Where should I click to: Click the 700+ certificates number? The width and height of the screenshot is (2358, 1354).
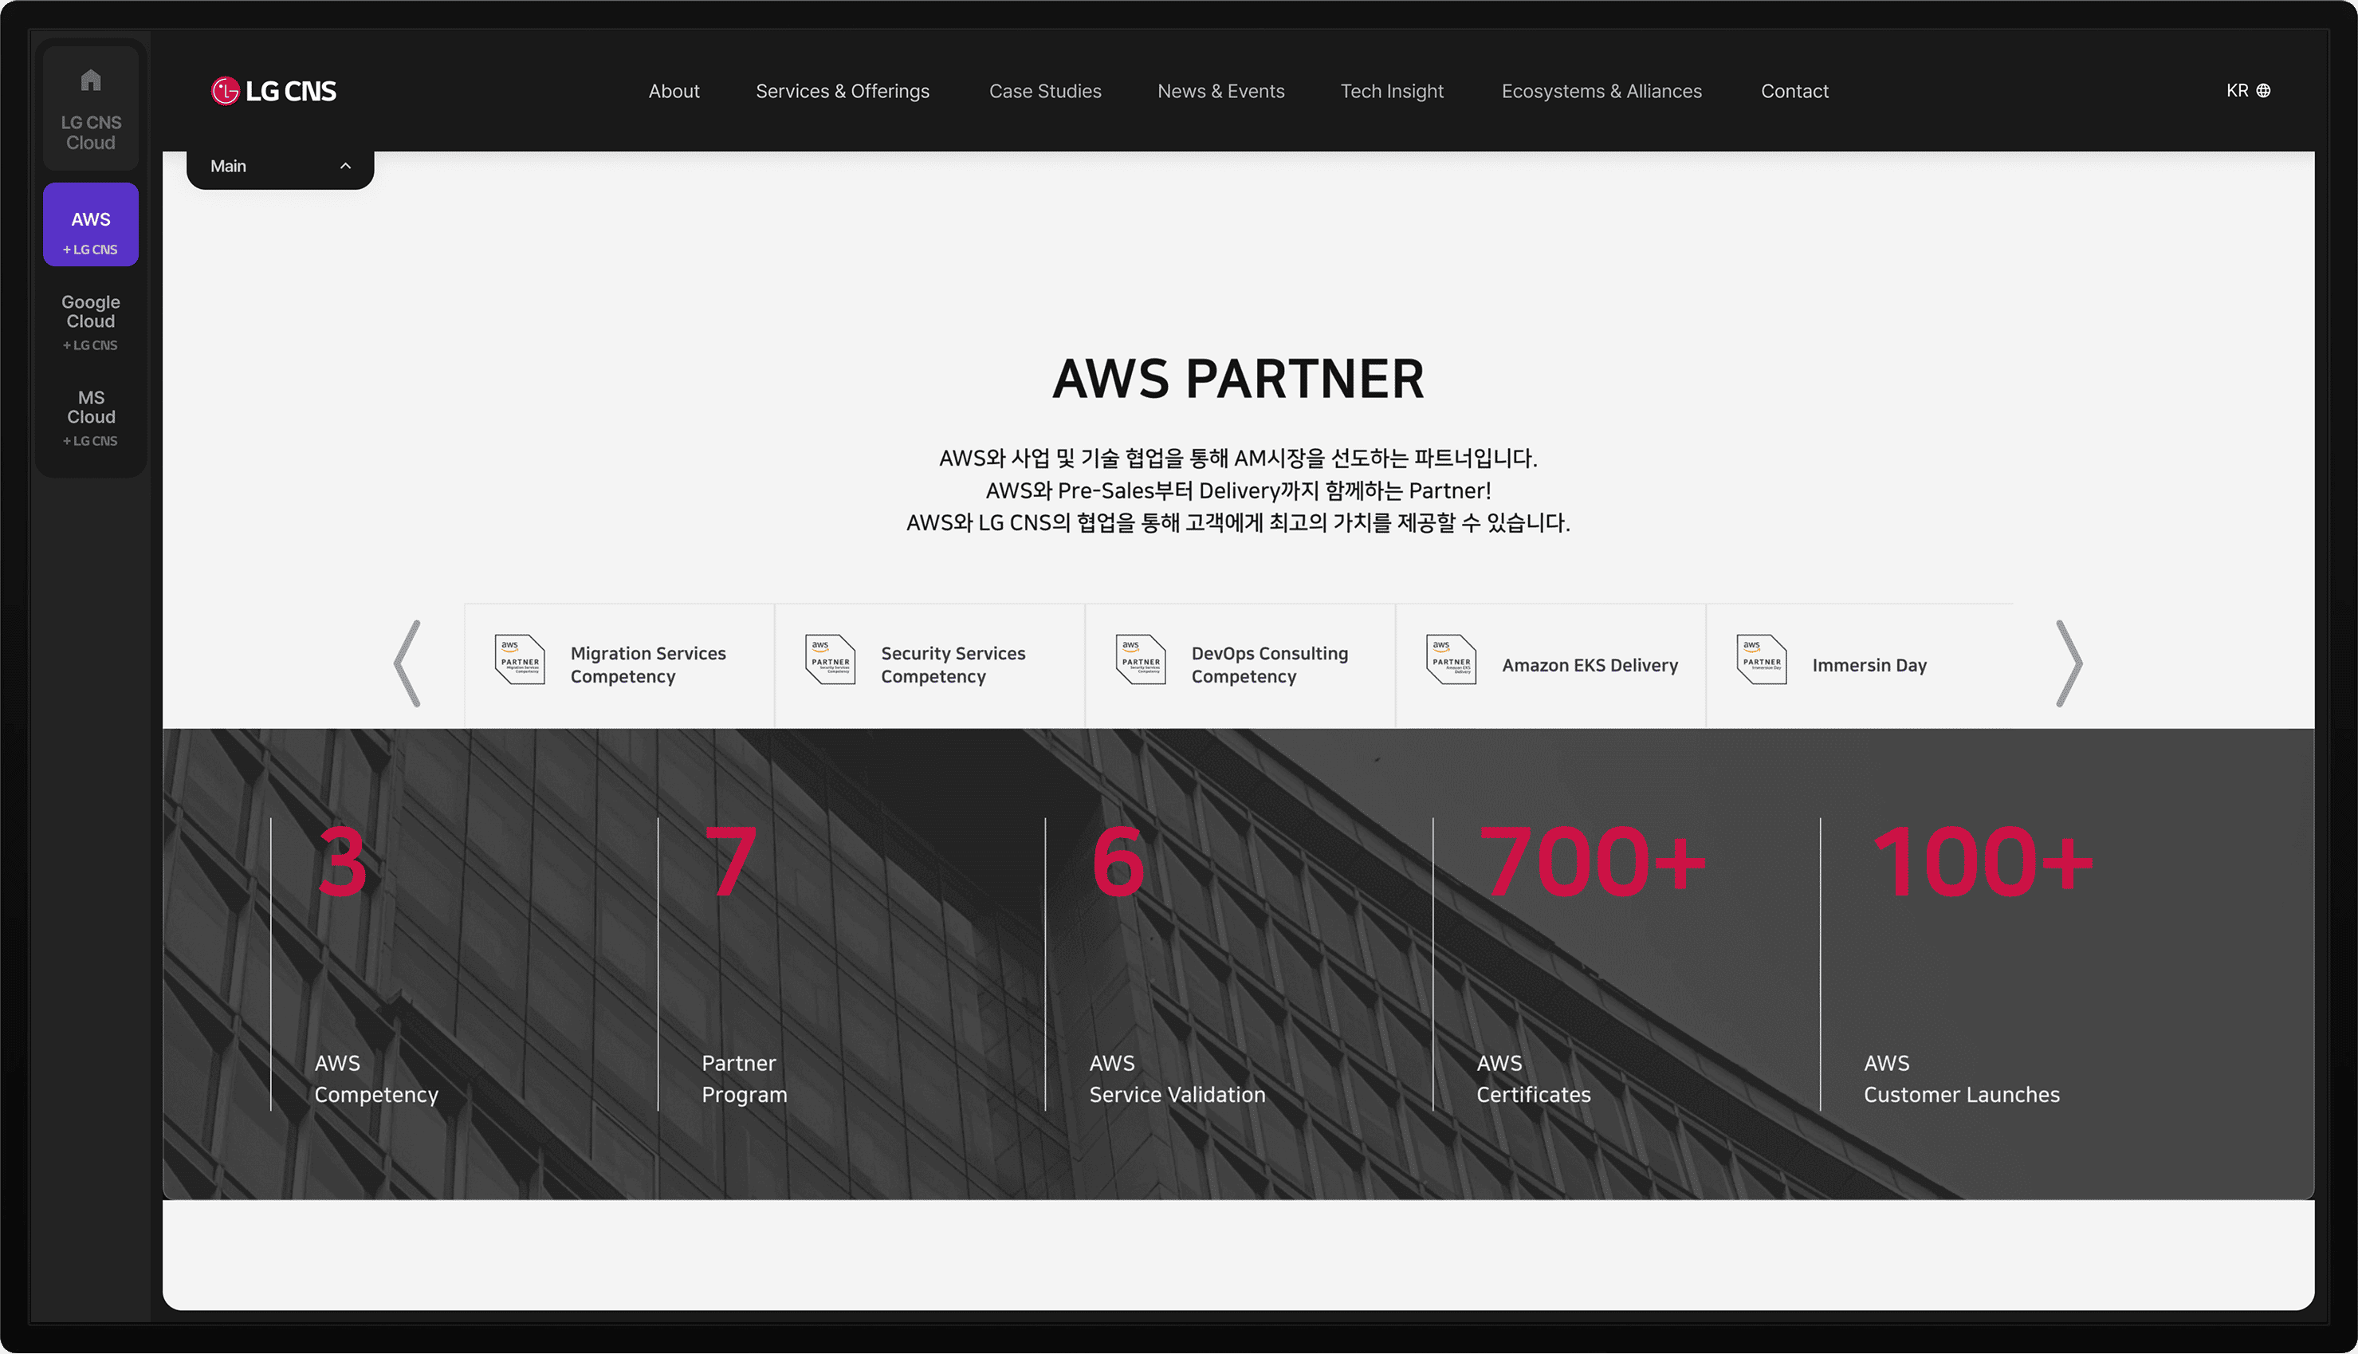coord(1591,862)
